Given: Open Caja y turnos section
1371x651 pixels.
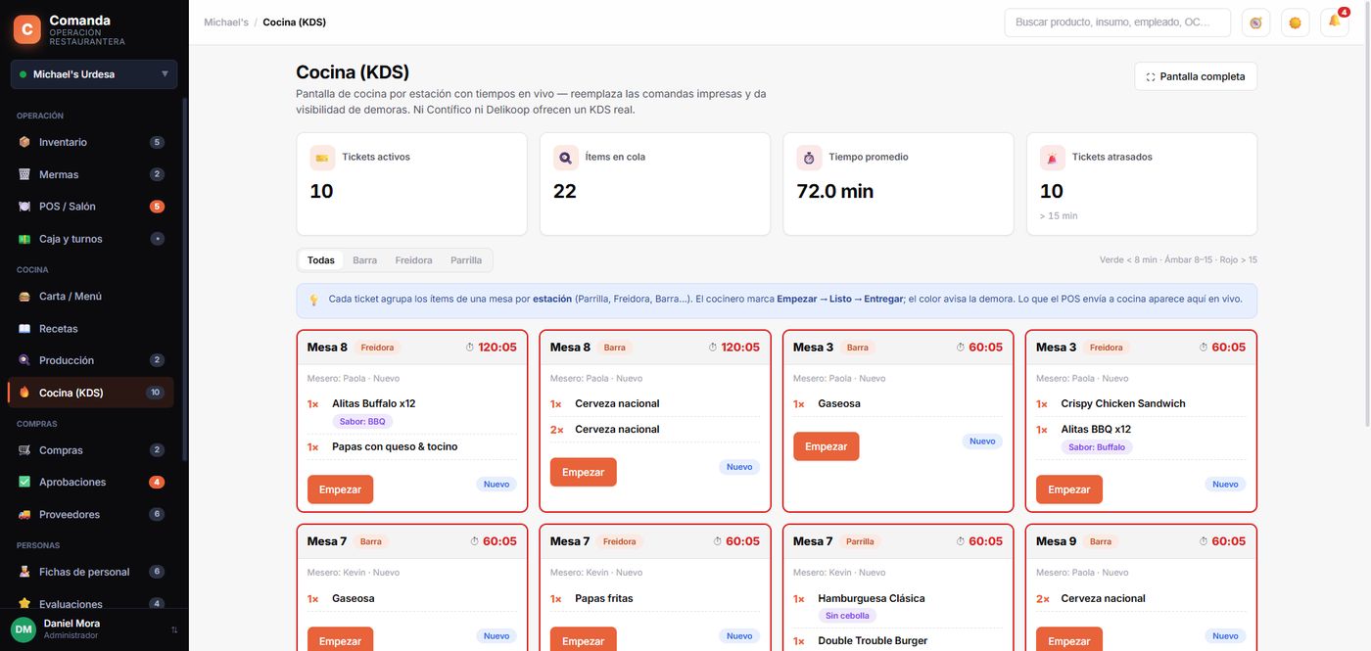Looking at the screenshot, I should pos(91,239).
